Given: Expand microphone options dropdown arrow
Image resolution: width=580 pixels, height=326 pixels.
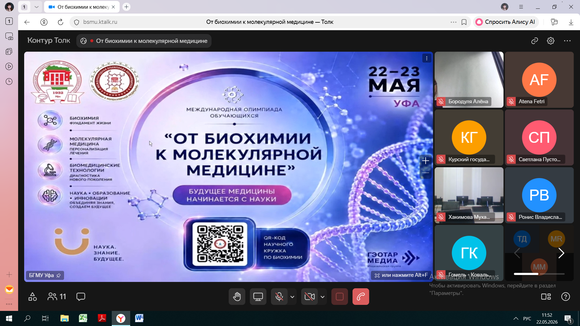Looking at the screenshot, I should (292, 297).
